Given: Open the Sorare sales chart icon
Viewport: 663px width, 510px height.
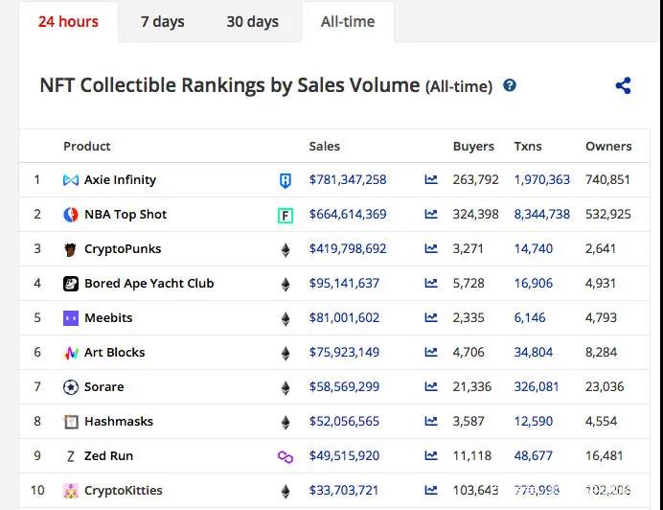Looking at the screenshot, I should coord(431,387).
